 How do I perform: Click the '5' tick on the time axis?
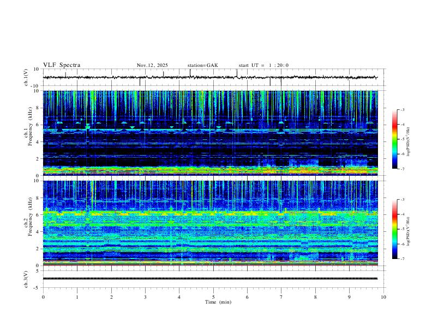[213, 297]
